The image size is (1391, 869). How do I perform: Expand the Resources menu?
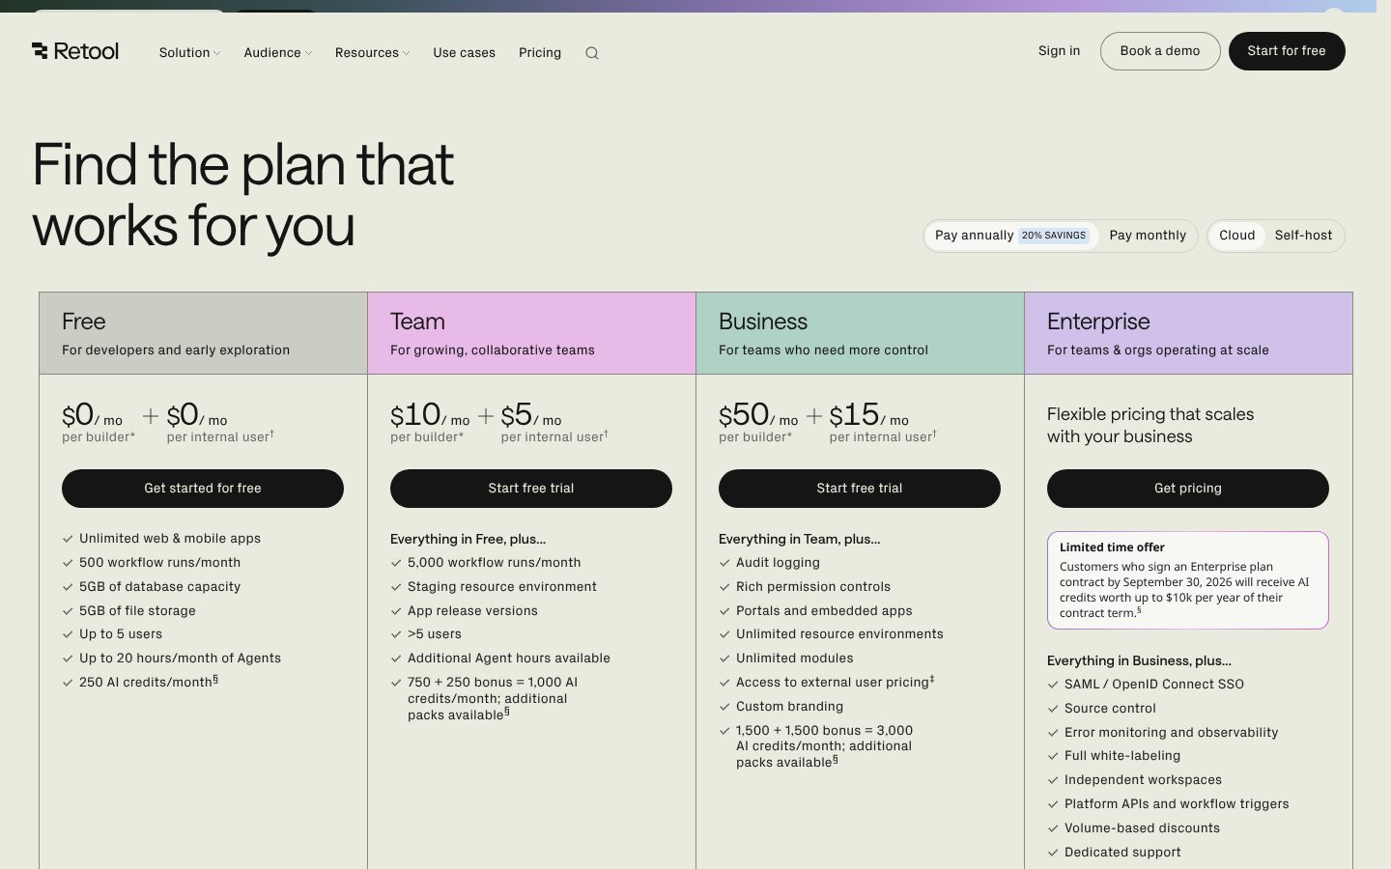[373, 53]
